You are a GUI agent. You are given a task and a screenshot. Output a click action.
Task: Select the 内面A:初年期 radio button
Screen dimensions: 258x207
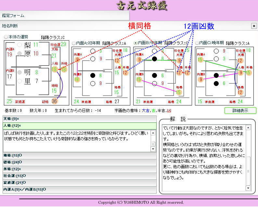(x=74, y=43)
